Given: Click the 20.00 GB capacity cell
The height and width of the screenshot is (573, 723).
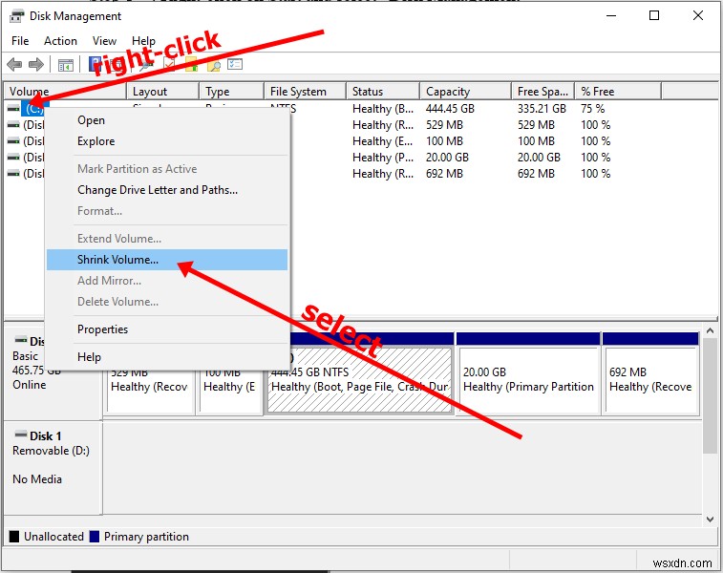Looking at the screenshot, I should 447,158.
